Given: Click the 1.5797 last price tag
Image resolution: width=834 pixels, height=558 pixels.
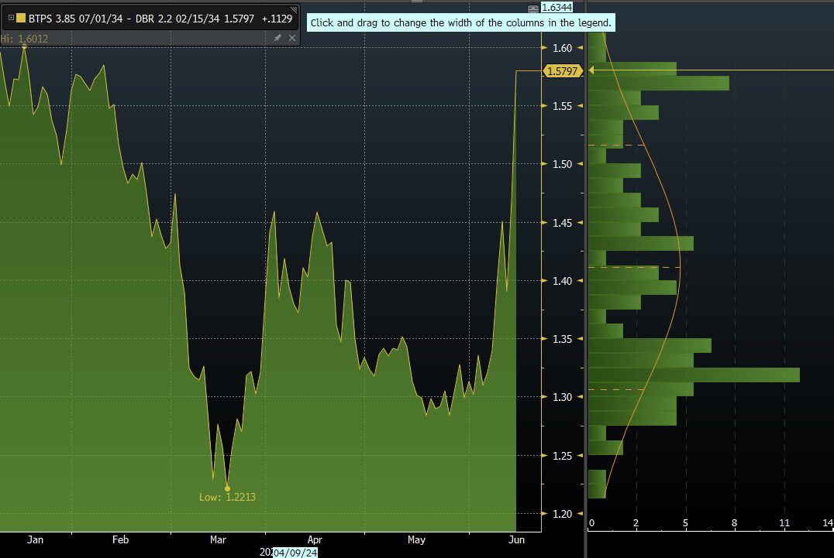Looking at the screenshot, I should pos(562,71).
